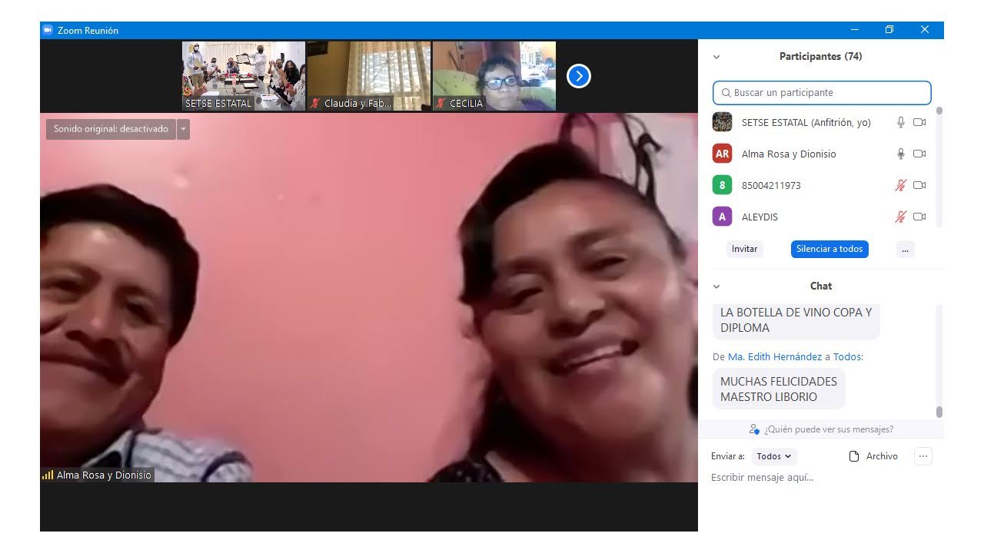Click SETSE ESTATAL avatar picture
Image resolution: width=984 pixels, height=553 pixels.
tap(722, 122)
